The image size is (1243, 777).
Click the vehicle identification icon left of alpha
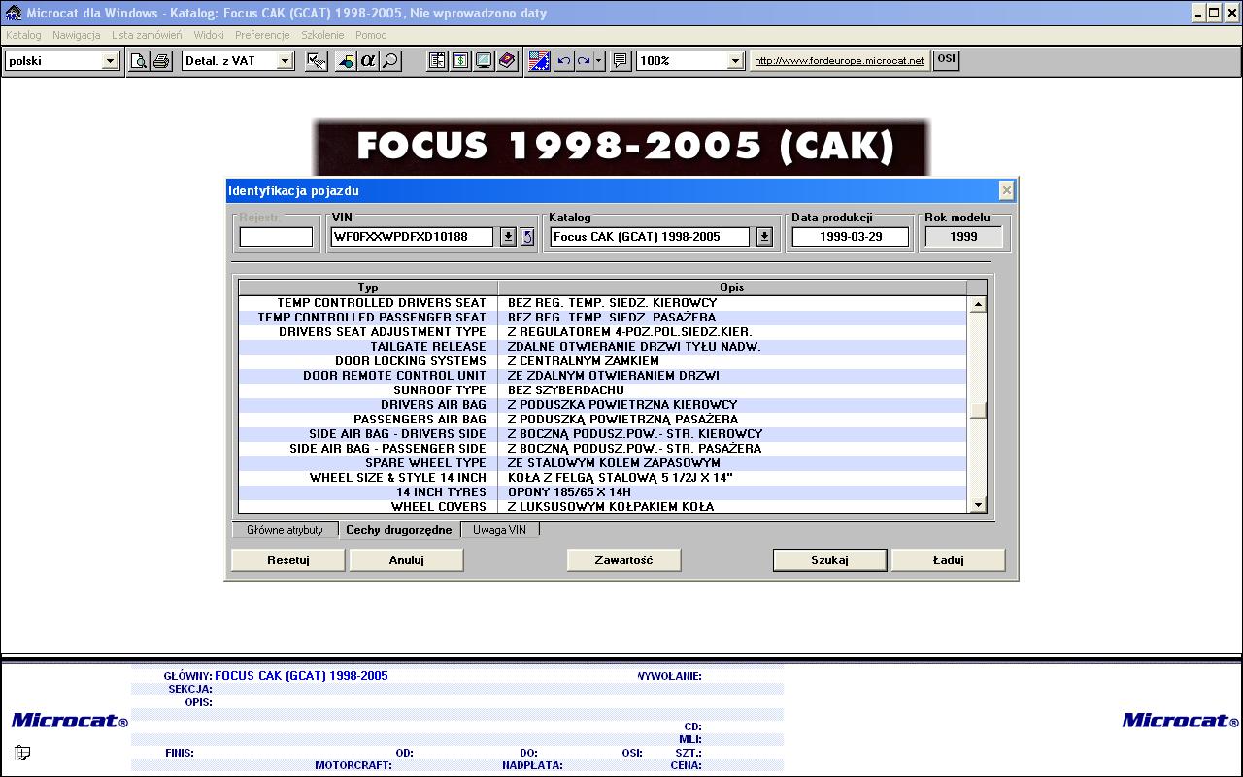[x=346, y=60]
